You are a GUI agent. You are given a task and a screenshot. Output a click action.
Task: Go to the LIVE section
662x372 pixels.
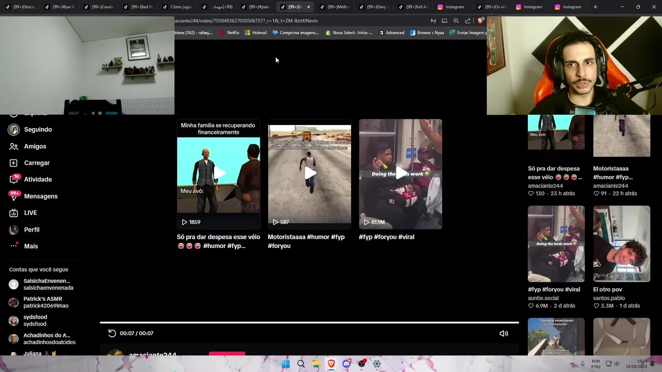coord(30,213)
